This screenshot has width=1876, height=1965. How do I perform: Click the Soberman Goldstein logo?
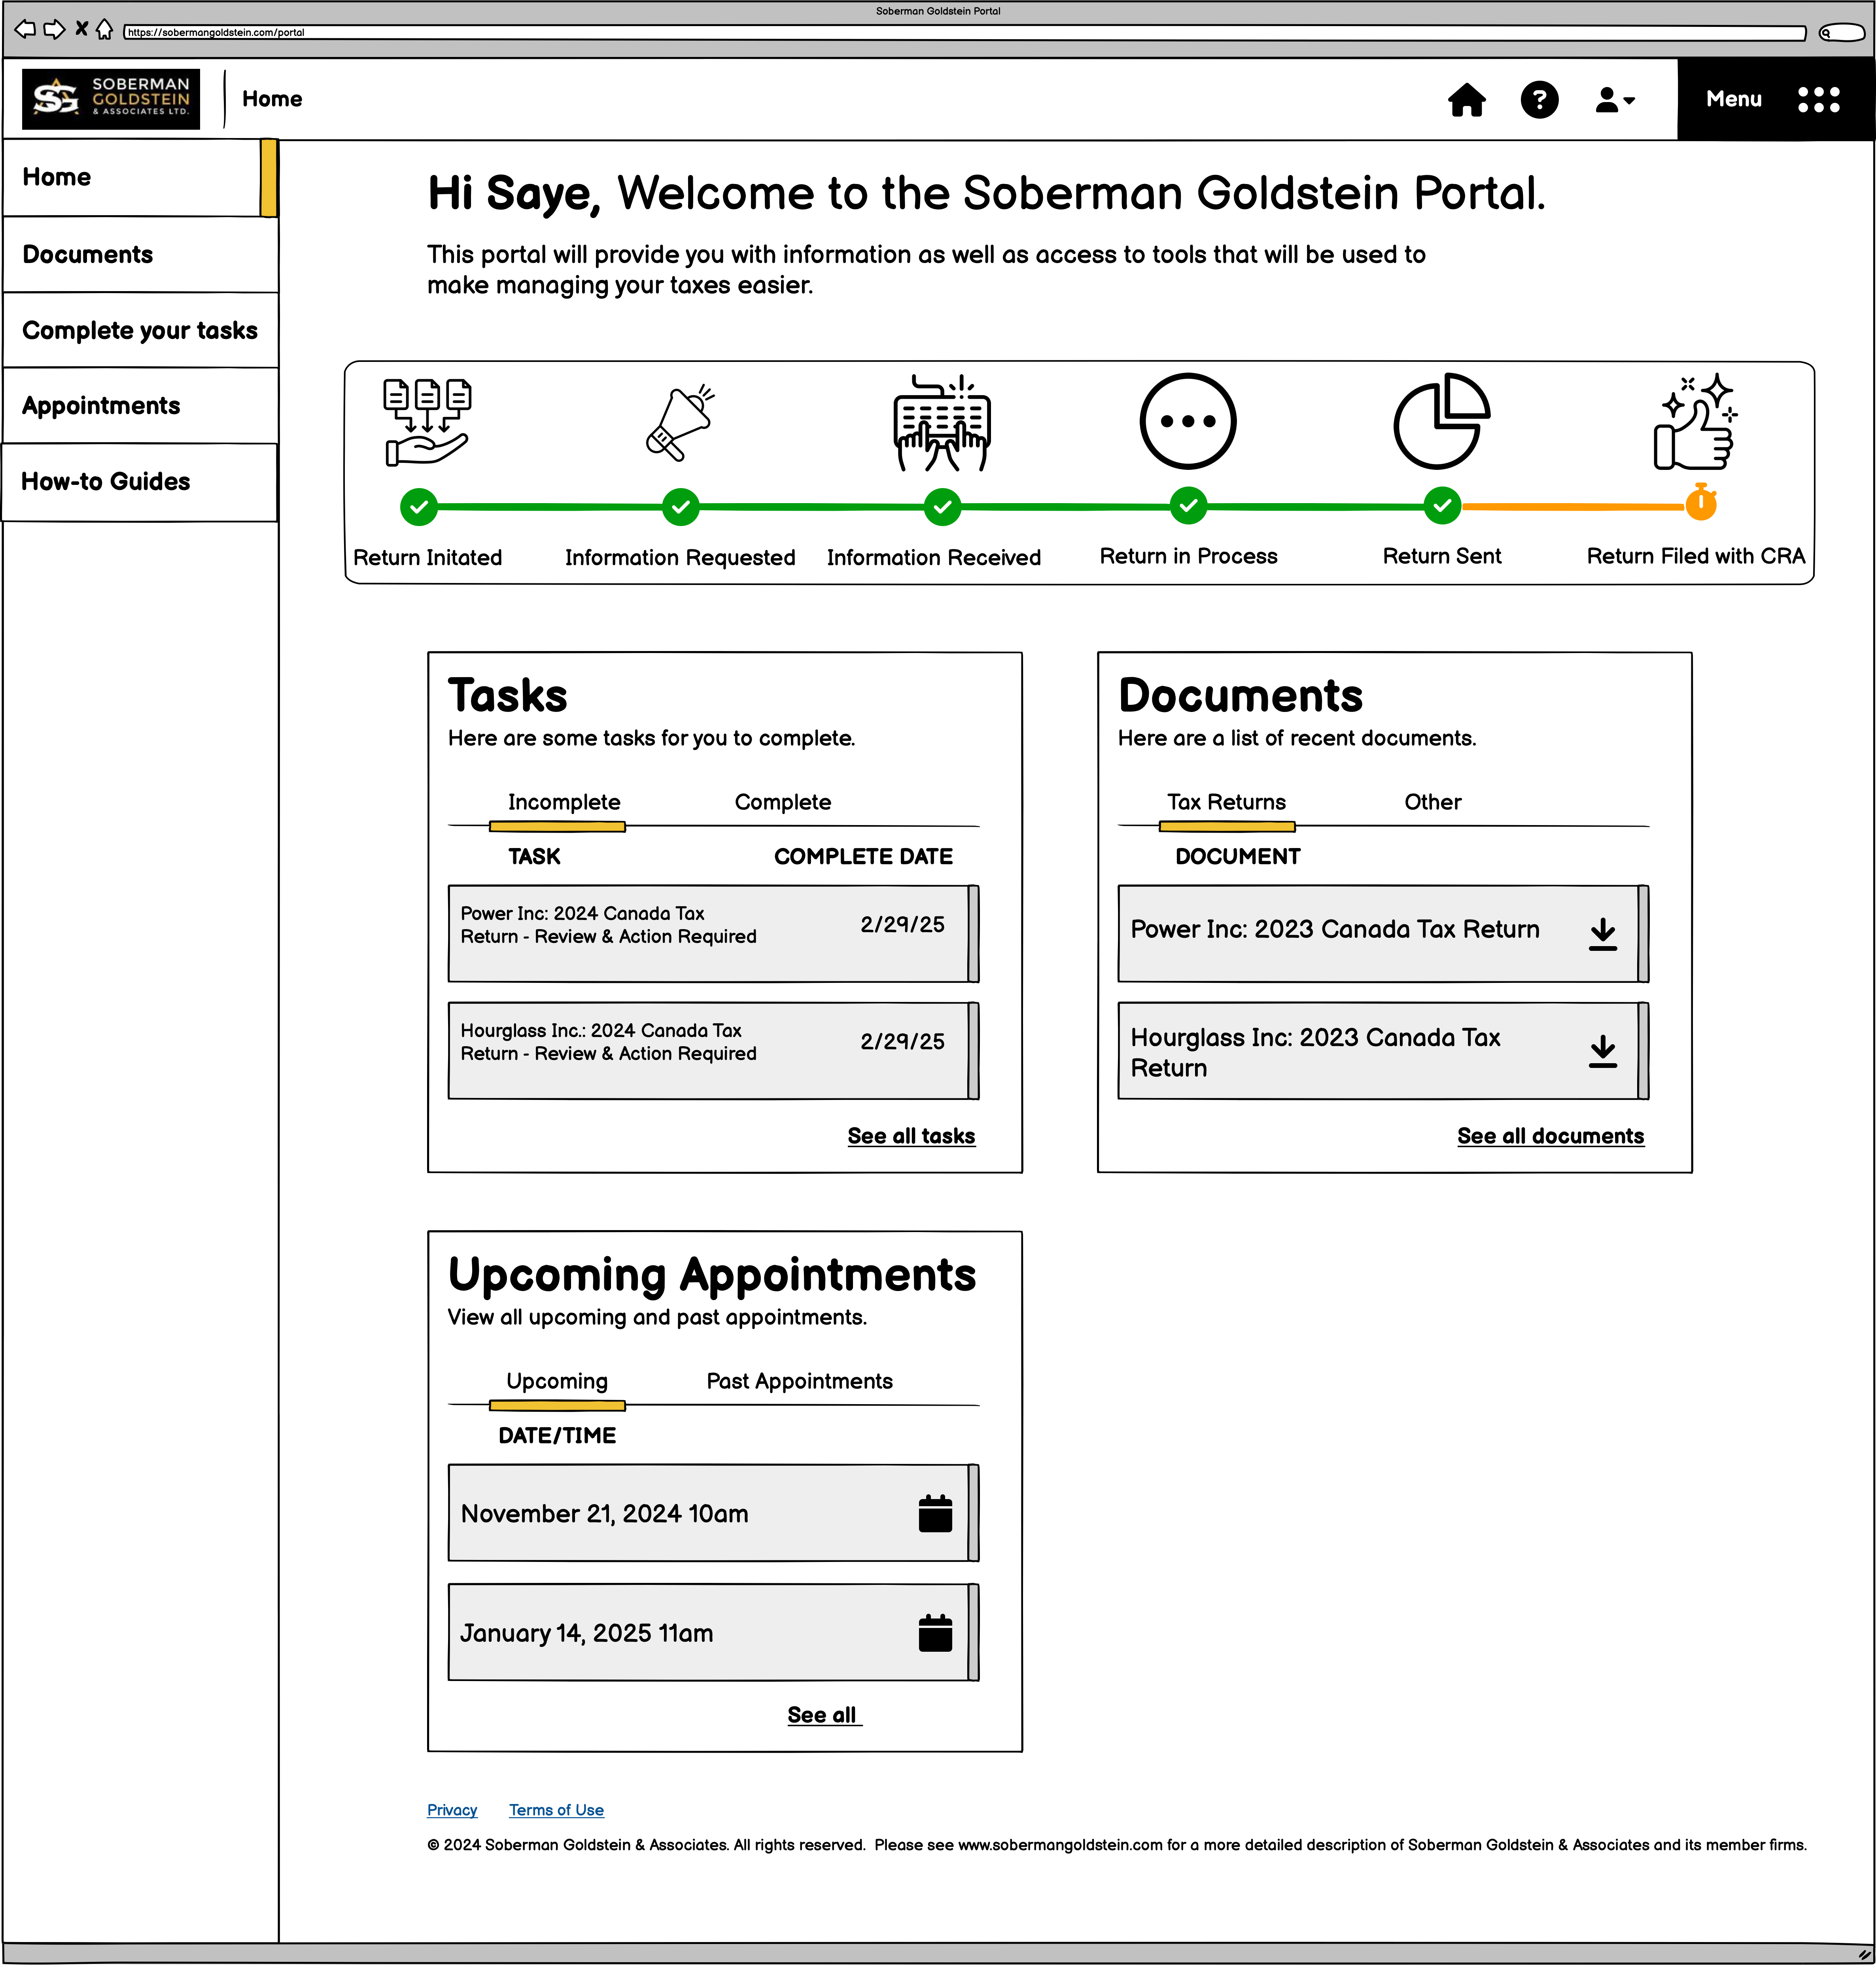(x=111, y=99)
